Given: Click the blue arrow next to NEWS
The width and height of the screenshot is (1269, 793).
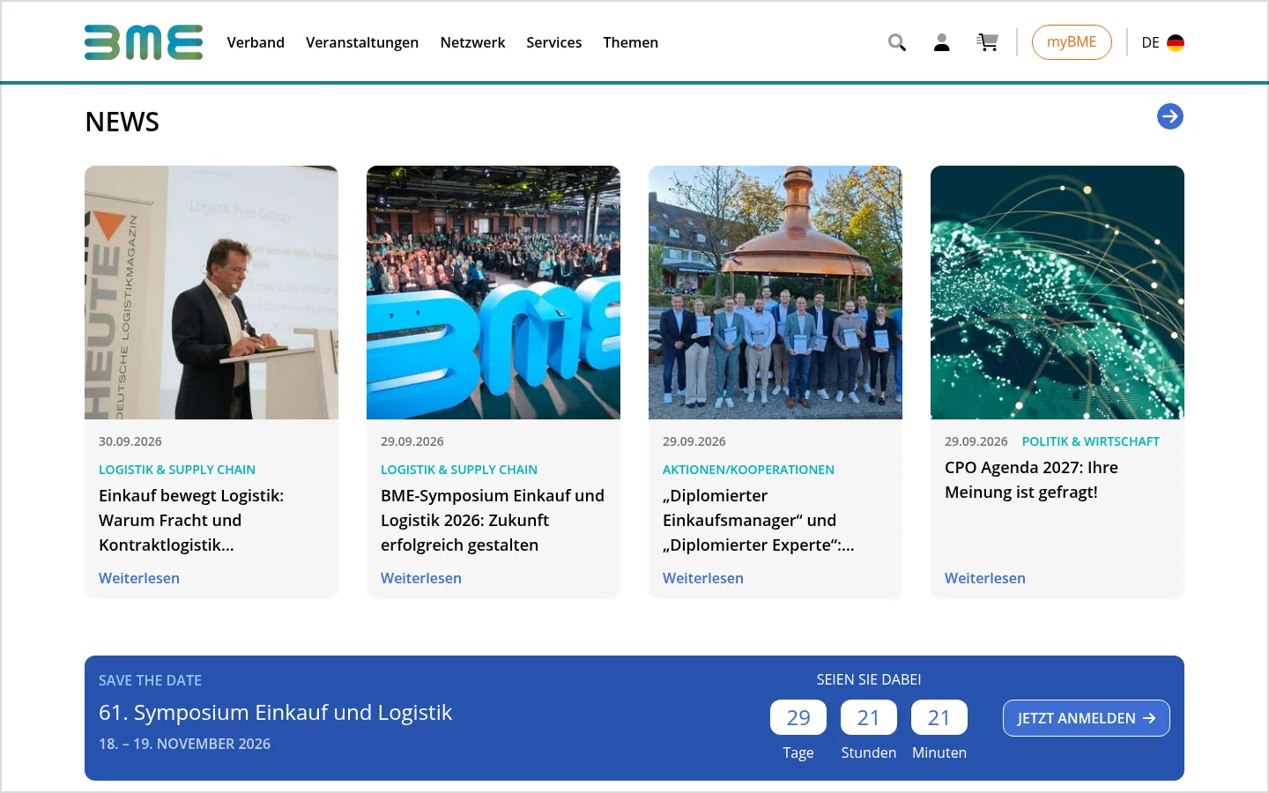Looking at the screenshot, I should click(x=1170, y=116).
